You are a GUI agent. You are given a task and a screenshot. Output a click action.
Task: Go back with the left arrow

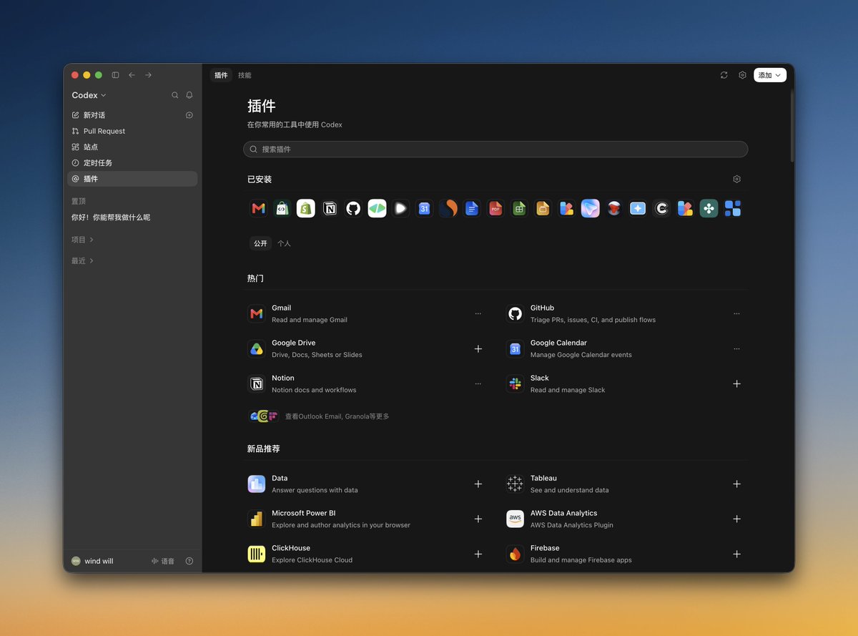132,75
